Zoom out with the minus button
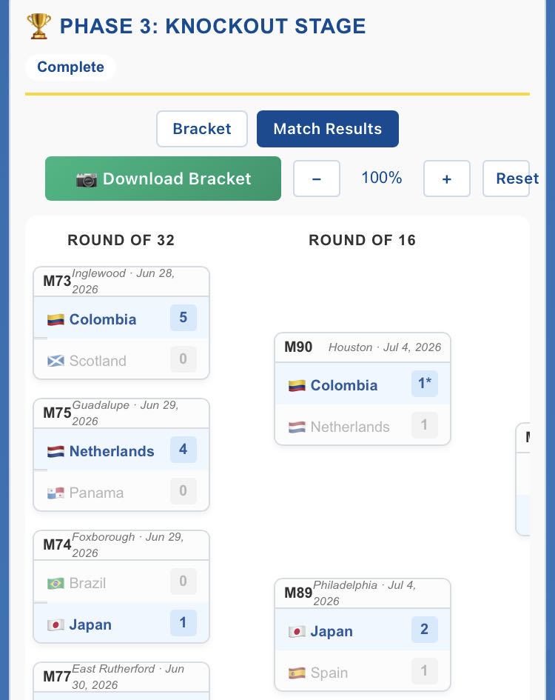 (x=317, y=179)
